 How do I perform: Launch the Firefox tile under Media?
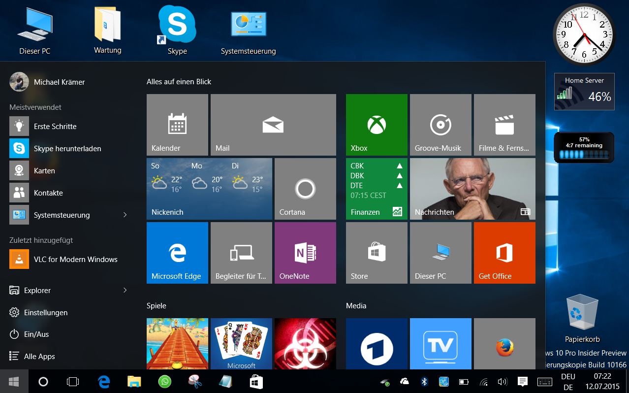pos(504,344)
